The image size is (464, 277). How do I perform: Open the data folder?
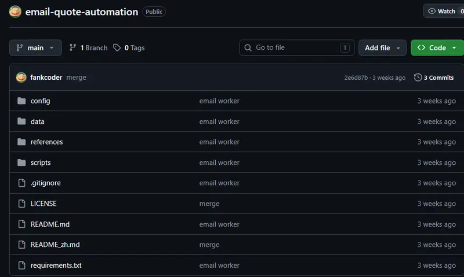pyautogui.click(x=37, y=121)
